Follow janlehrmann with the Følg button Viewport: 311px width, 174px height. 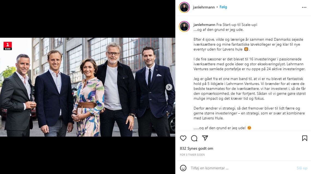[x=223, y=7]
